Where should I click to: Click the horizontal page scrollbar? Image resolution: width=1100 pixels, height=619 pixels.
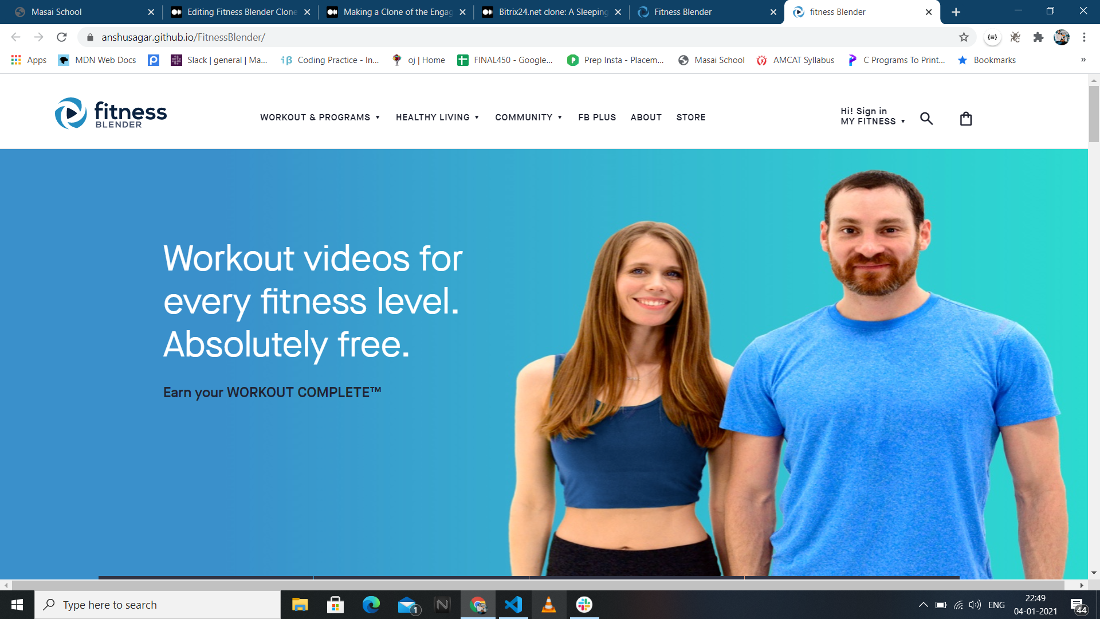(537, 585)
